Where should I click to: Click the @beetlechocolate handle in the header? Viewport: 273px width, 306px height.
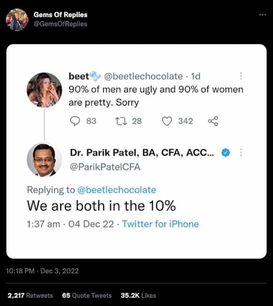coord(144,76)
